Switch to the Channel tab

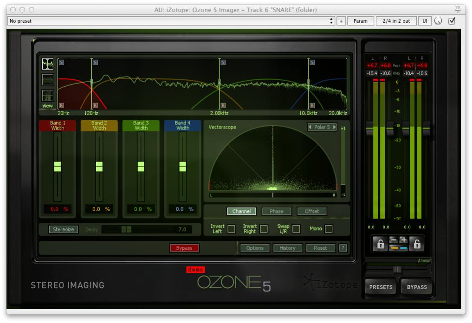[241, 211]
